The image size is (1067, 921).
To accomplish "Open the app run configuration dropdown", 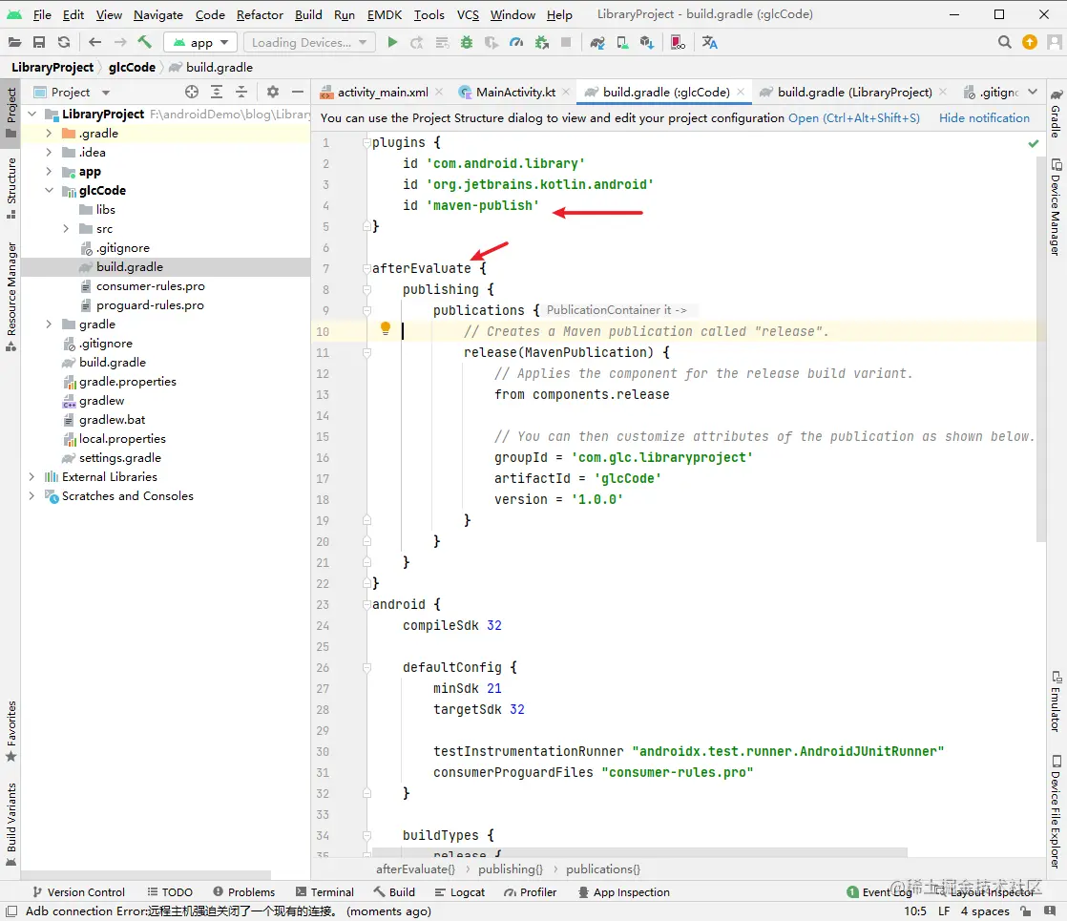I will pyautogui.click(x=200, y=42).
